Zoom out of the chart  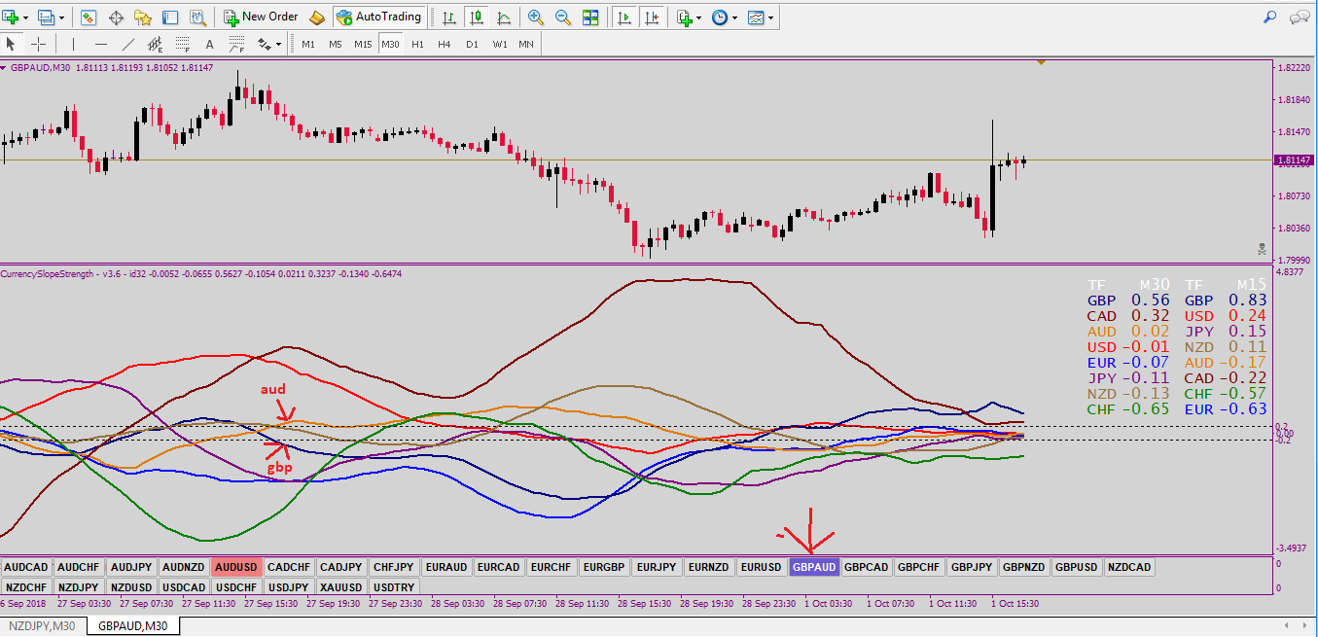(562, 17)
